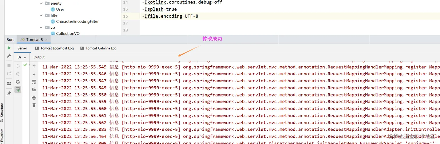Click log entry at 13:25:55.559

point(241,102)
